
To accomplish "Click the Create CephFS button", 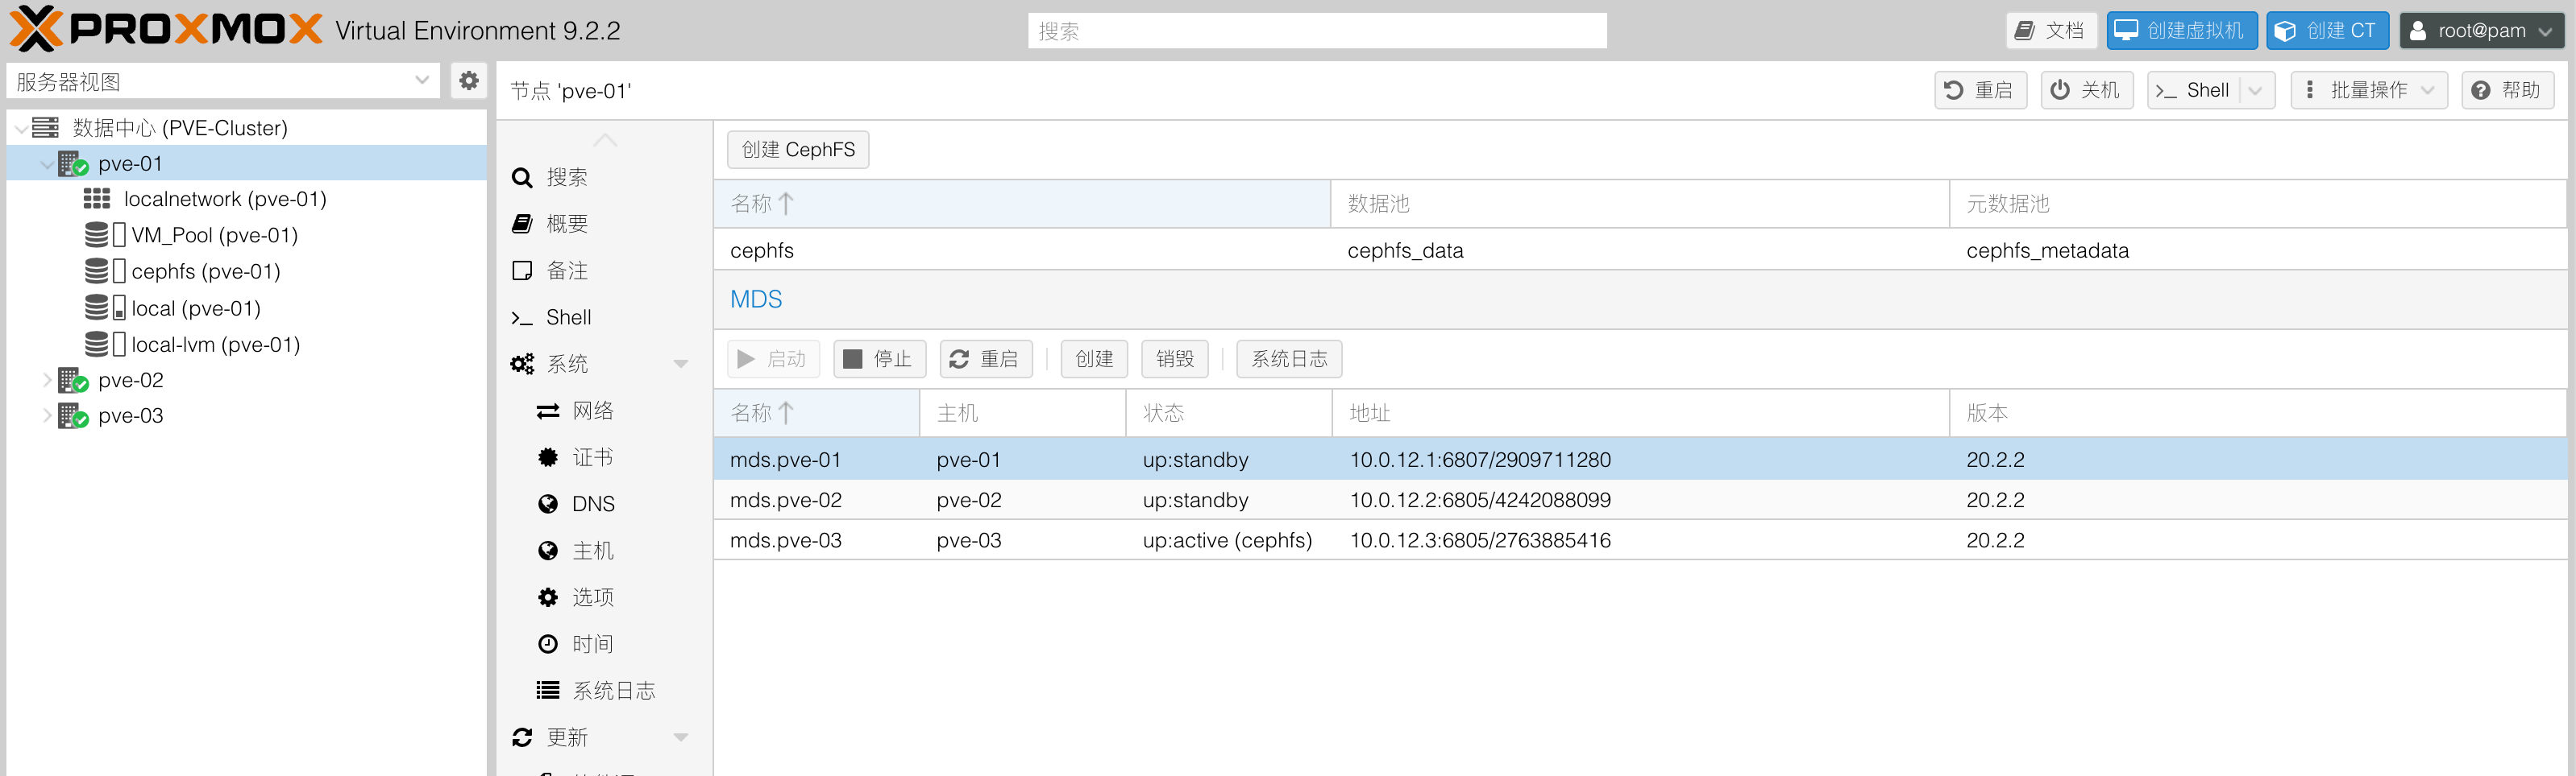I will pyautogui.click(x=798, y=150).
